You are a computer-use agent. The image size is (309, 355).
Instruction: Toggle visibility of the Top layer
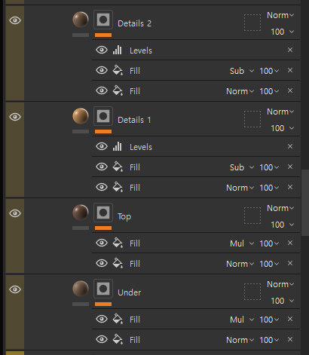(15, 213)
